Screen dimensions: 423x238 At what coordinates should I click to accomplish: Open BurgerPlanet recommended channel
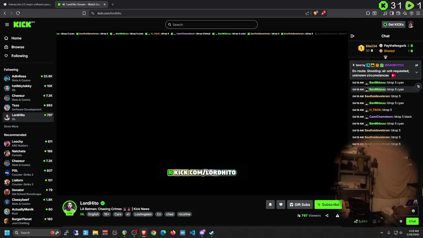click(x=28, y=221)
